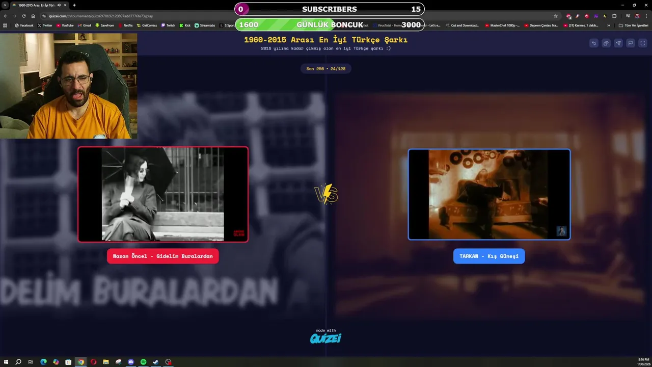Open the GetComics bookmark

(x=147, y=25)
